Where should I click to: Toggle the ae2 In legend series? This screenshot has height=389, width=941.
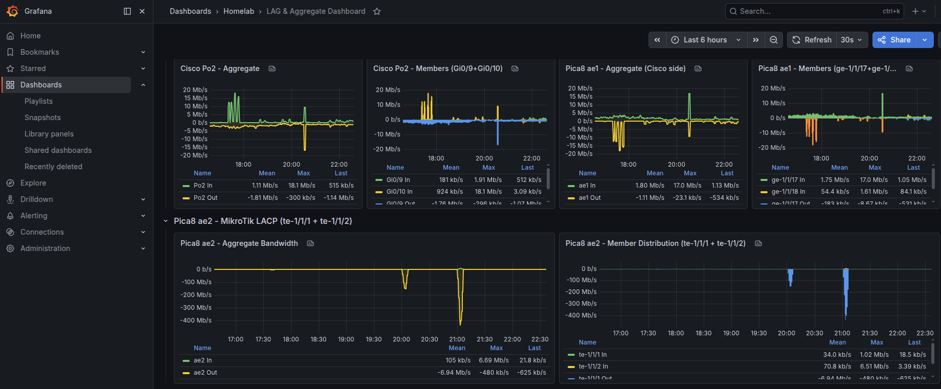pos(203,360)
